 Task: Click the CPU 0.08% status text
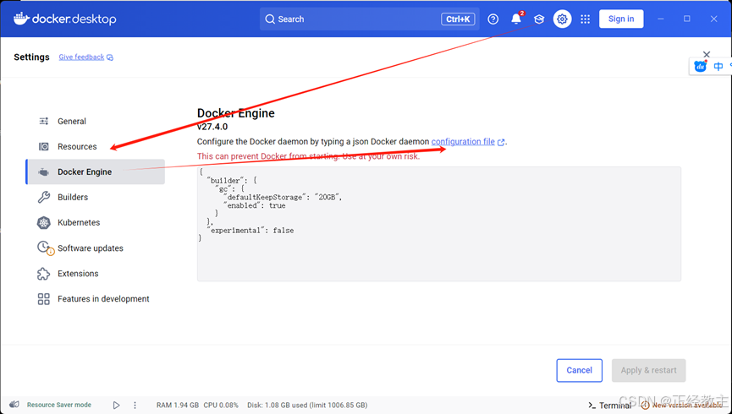[221, 406]
